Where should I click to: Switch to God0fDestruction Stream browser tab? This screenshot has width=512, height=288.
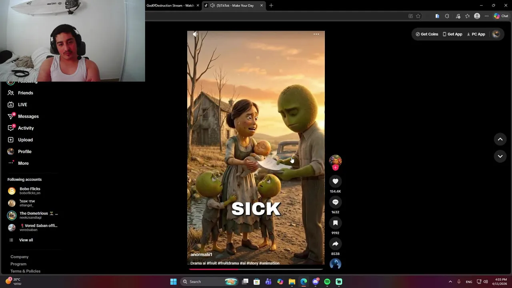coord(170,6)
